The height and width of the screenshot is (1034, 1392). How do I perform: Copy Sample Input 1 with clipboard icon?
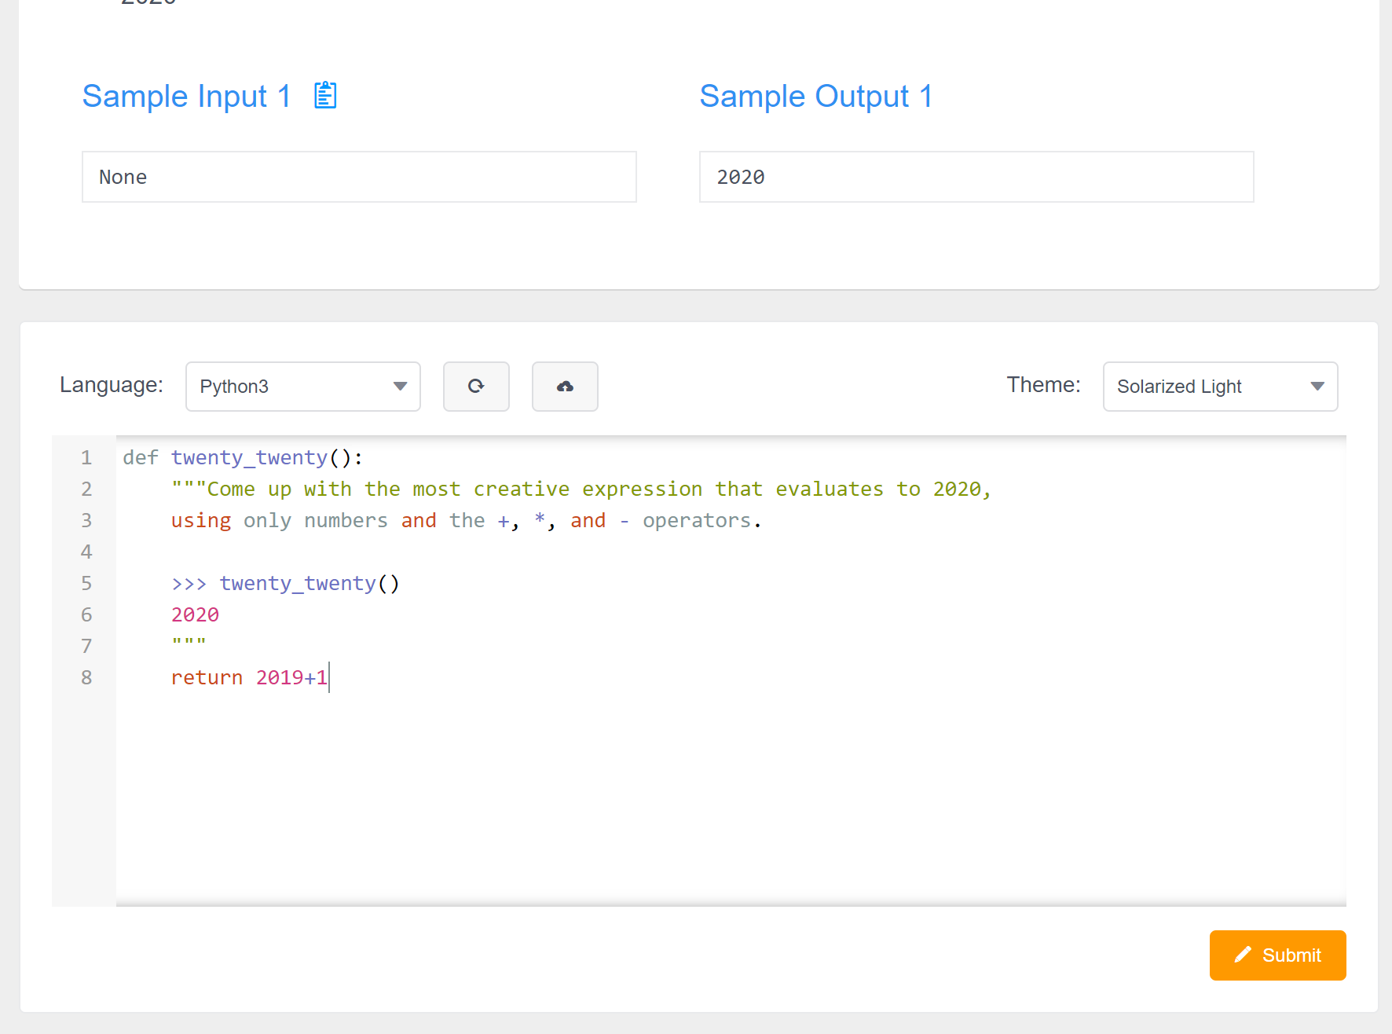325,96
